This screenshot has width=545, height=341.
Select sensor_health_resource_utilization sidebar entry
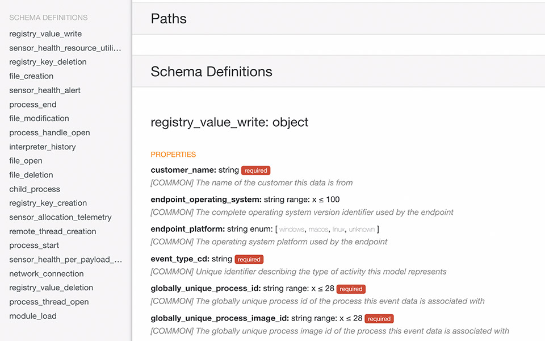click(x=65, y=48)
